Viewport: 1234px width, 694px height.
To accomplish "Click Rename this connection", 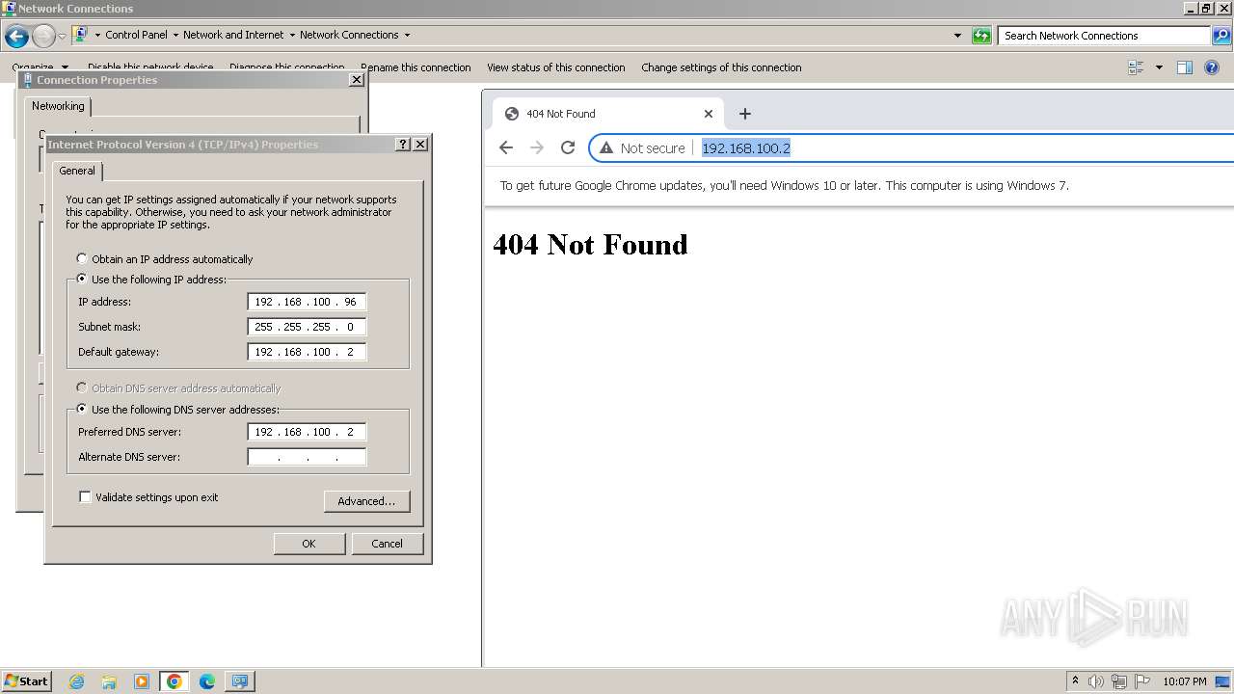I will [416, 67].
